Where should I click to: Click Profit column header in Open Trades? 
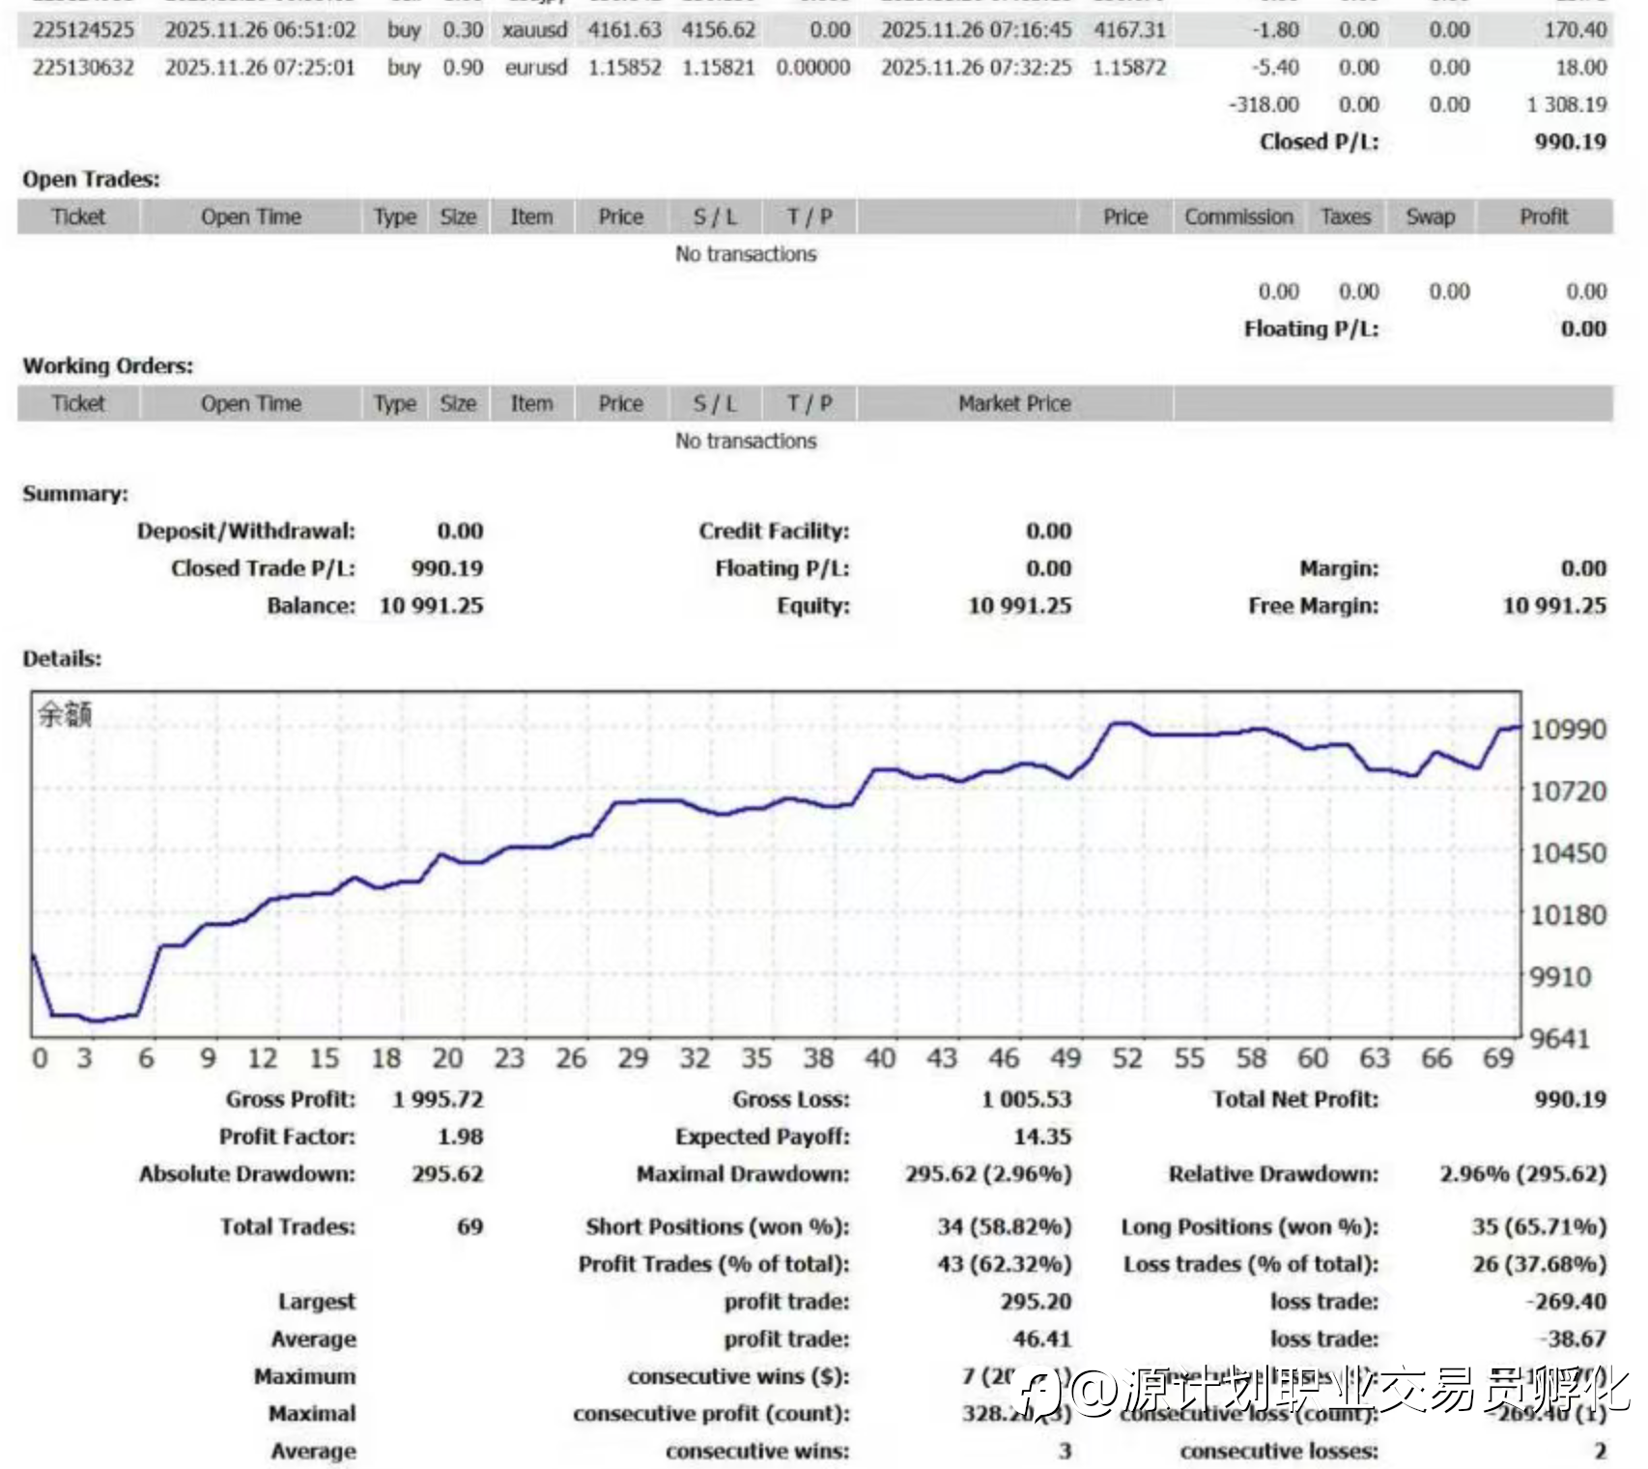click(x=1544, y=216)
